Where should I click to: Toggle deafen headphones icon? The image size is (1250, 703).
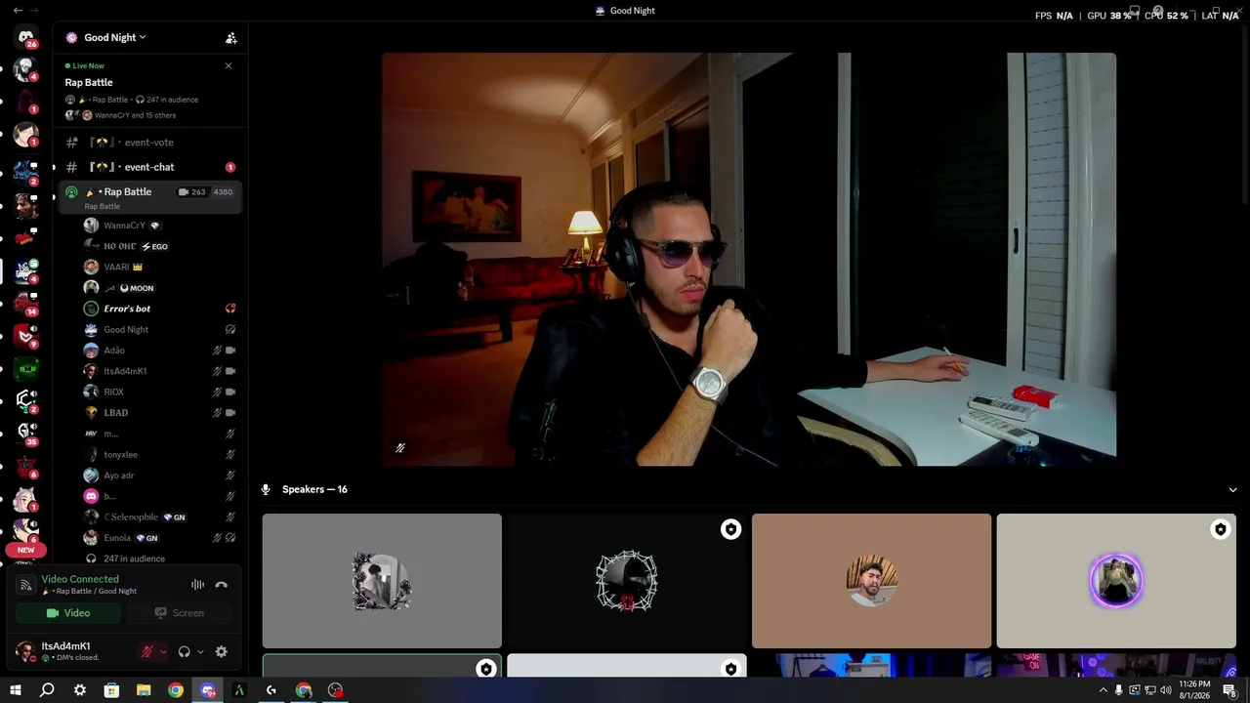(184, 651)
